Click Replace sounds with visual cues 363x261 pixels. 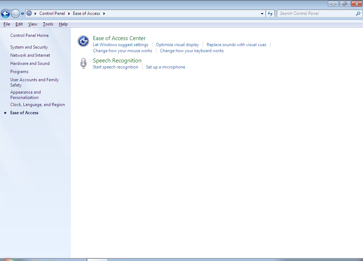[236, 45]
